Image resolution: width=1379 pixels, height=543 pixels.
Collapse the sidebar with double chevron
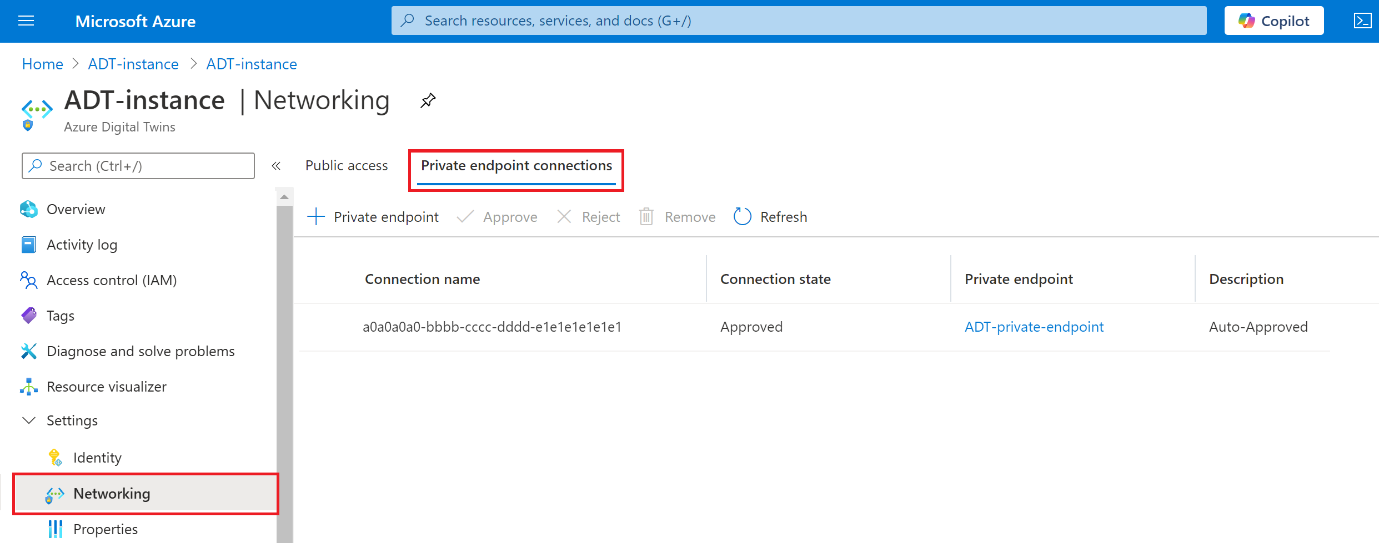pos(276,166)
